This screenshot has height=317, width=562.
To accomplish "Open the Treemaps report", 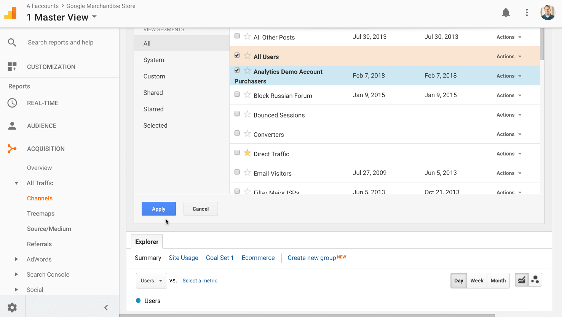I will [x=41, y=214].
